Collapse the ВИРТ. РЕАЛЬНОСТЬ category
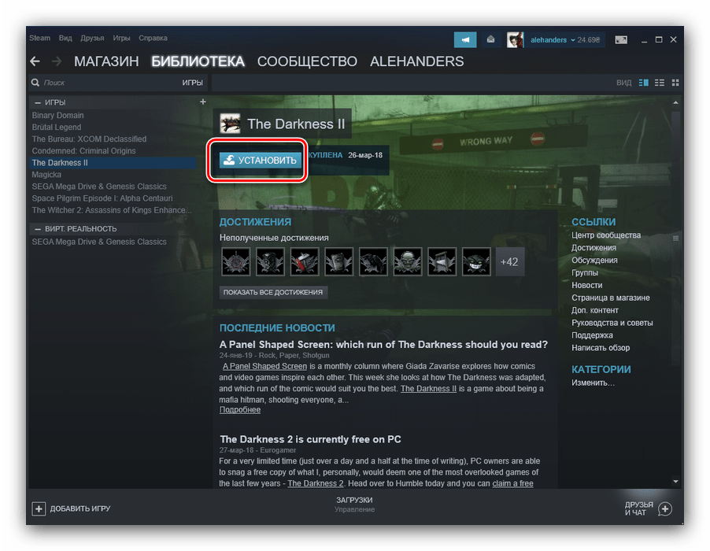Image resolution: width=710 pixels, height=551 pixels. point(38,229)
